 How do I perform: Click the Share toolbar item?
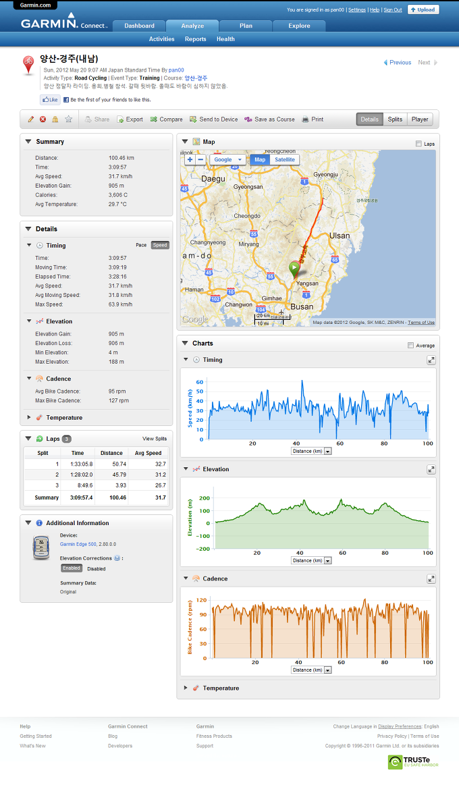97,119
